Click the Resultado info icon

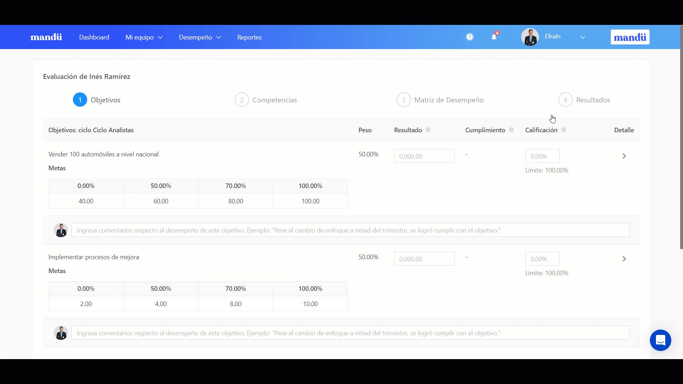(x=428, y=130)
